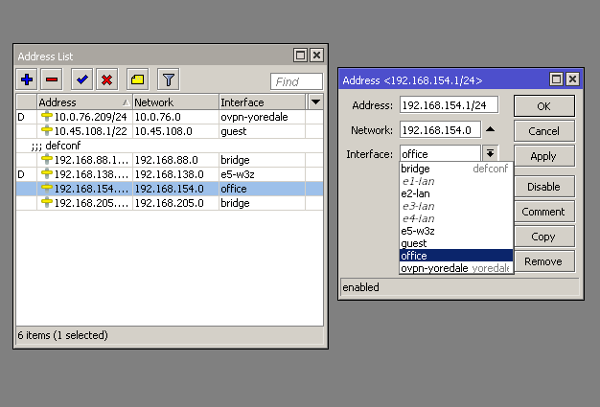Click the Apply button
The width and height of the screenshot is (600, 407).
tap(543, 156)
